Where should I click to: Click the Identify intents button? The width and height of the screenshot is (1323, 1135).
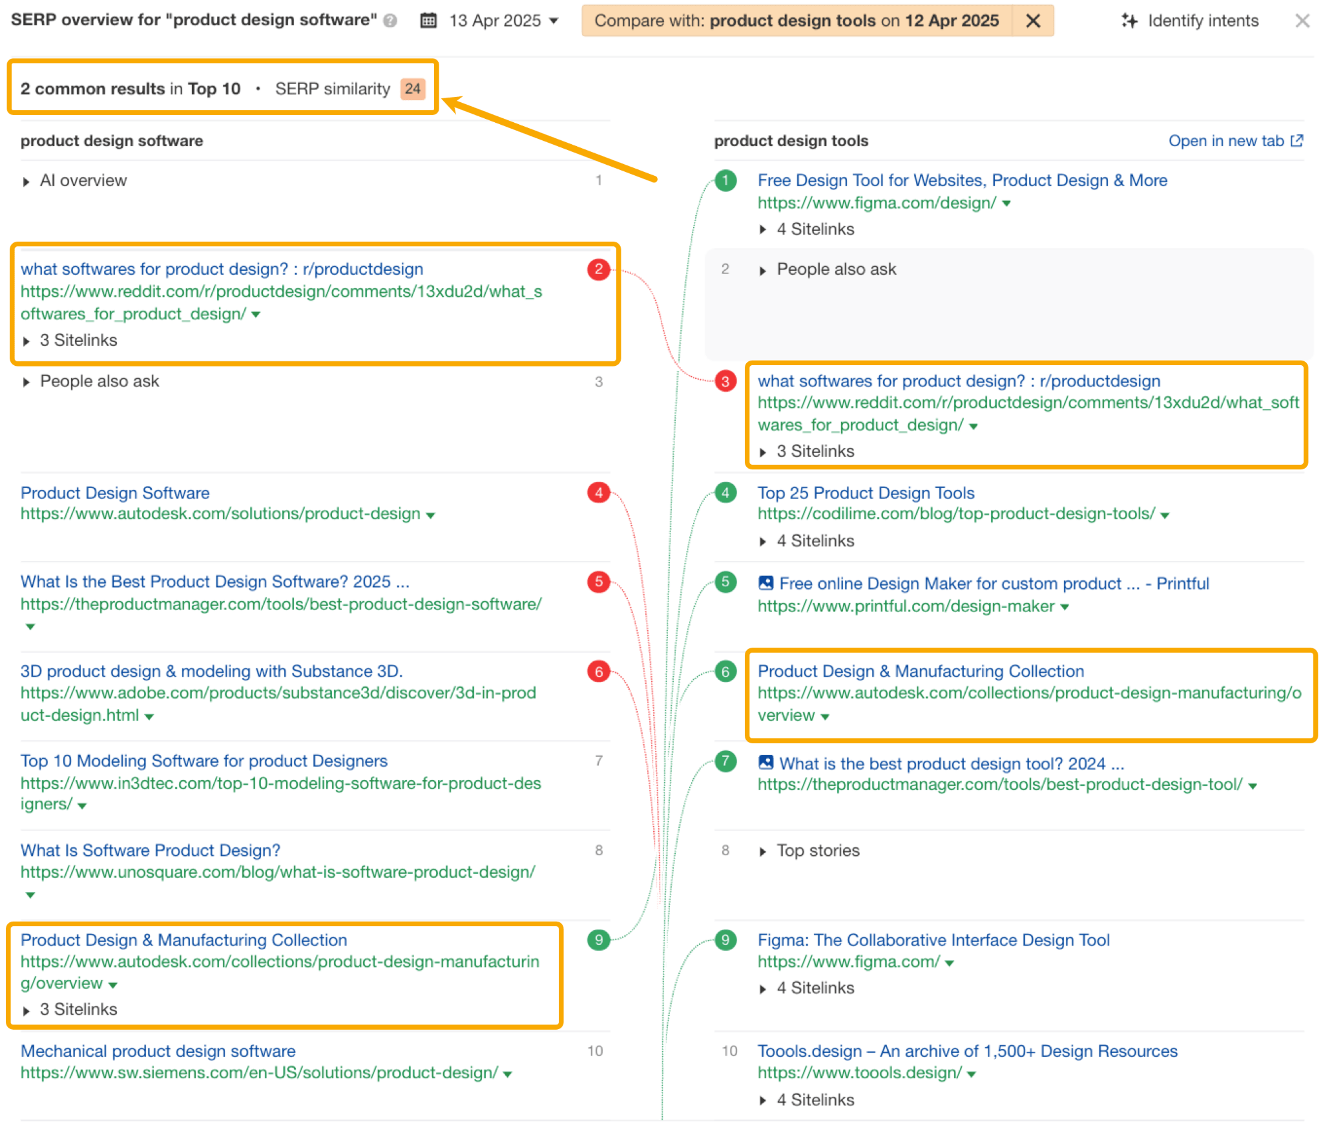tap(1203, 20)
